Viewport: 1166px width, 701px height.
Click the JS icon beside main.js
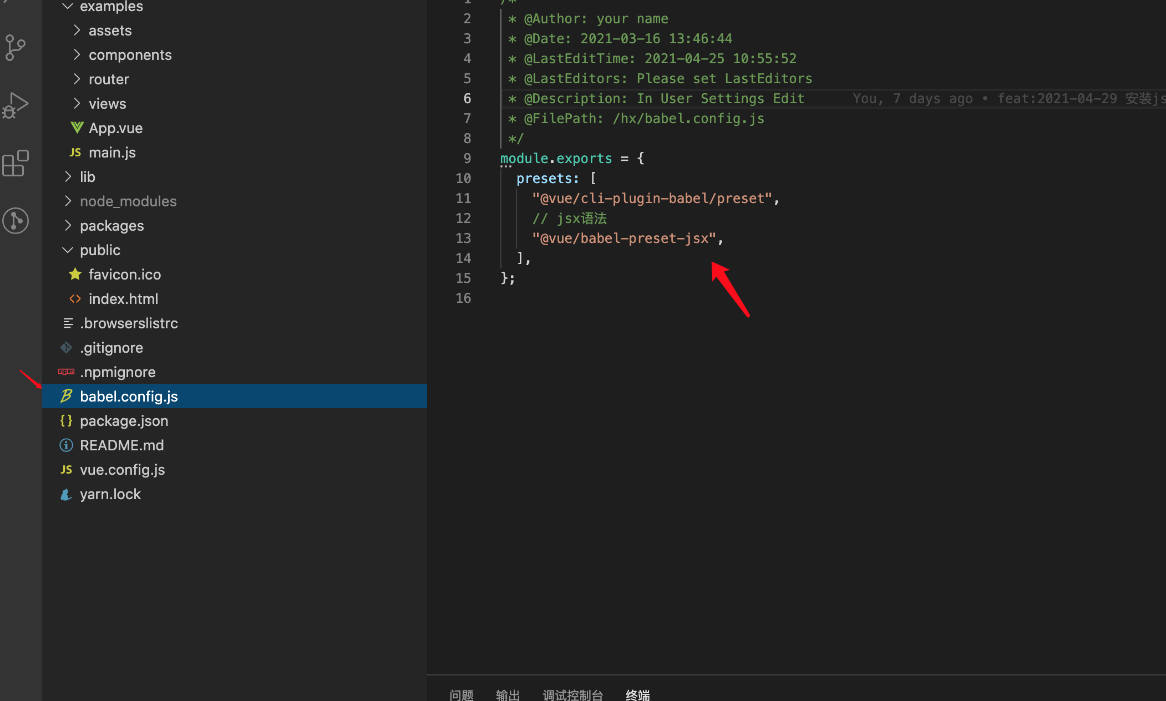[x=75, y=153]
